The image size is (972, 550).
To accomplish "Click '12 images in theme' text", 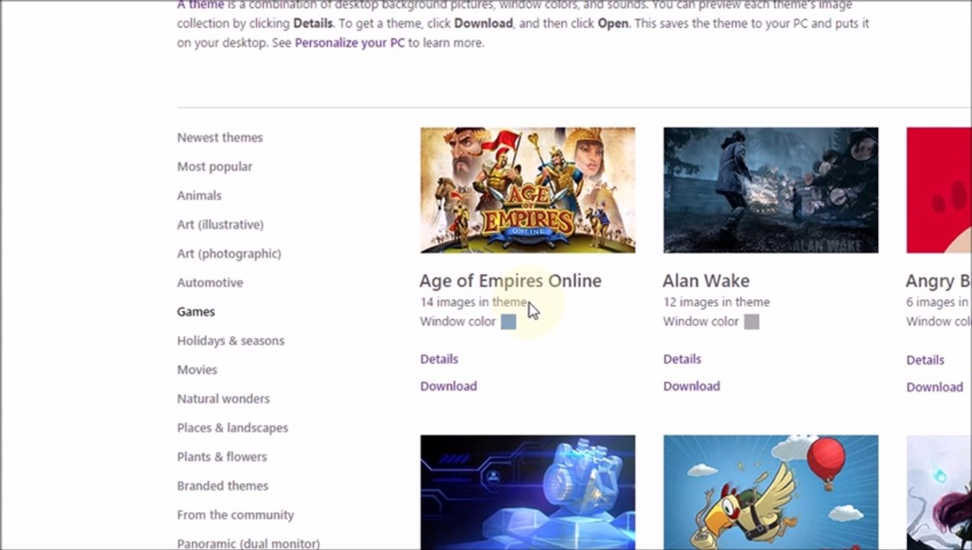I will (717, 302).
